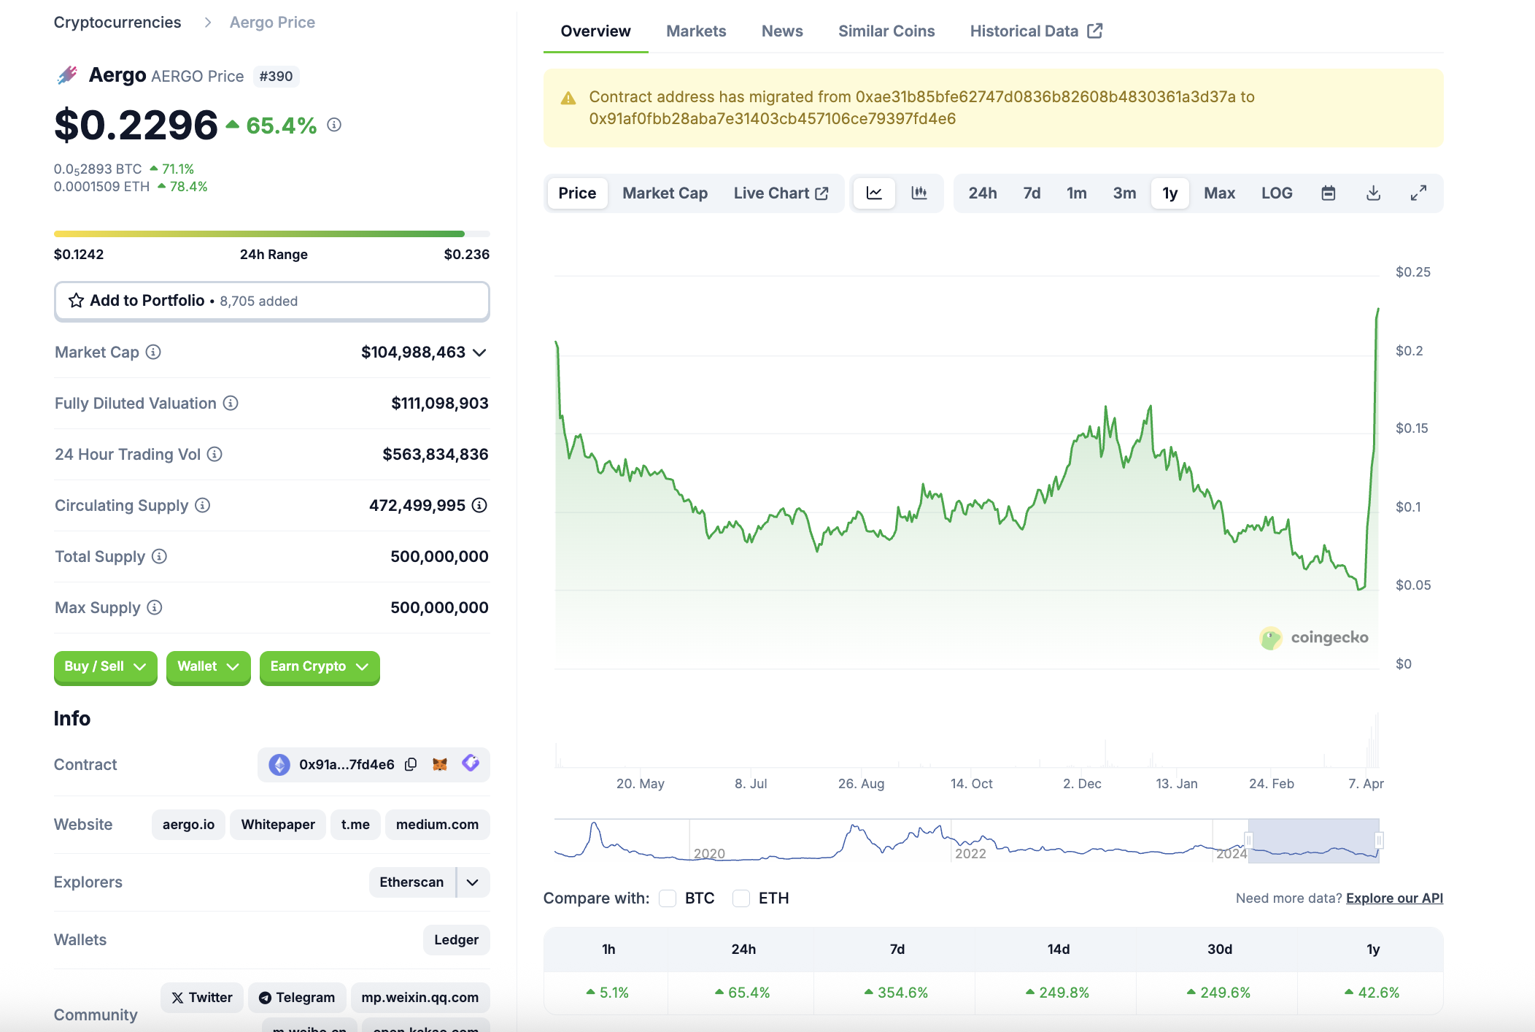
Task: Open the Similar Coins tab
Action: click(x=886, y=31)
